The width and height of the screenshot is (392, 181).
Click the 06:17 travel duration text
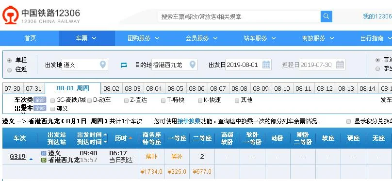pyautogui.click(x=118, y=153)
